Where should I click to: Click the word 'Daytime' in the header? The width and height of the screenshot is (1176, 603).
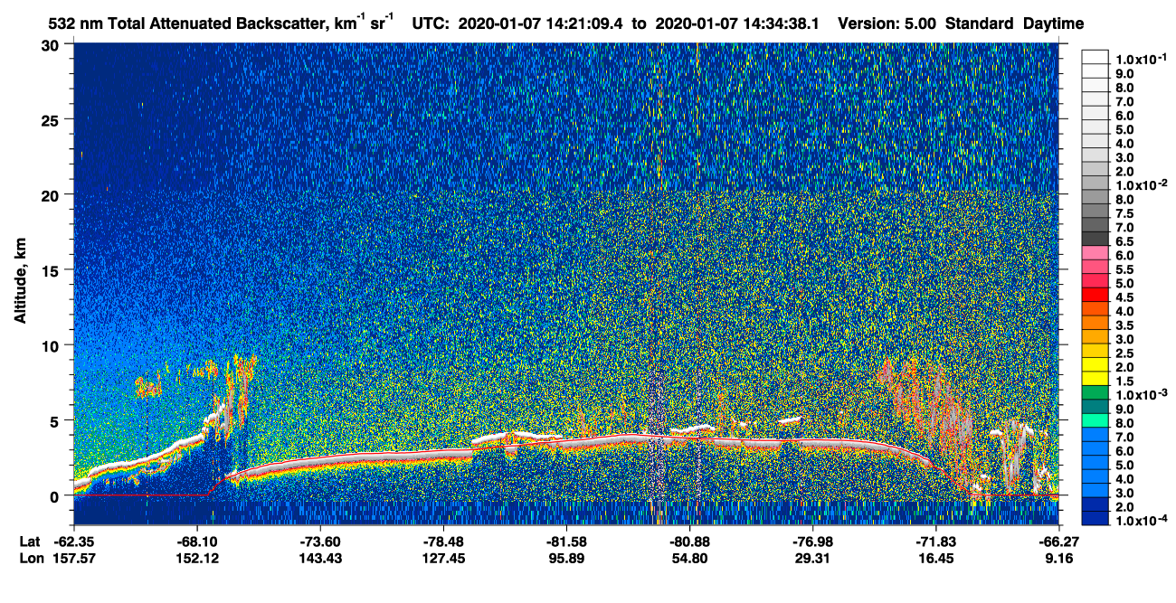click(x=1054, y=24)
